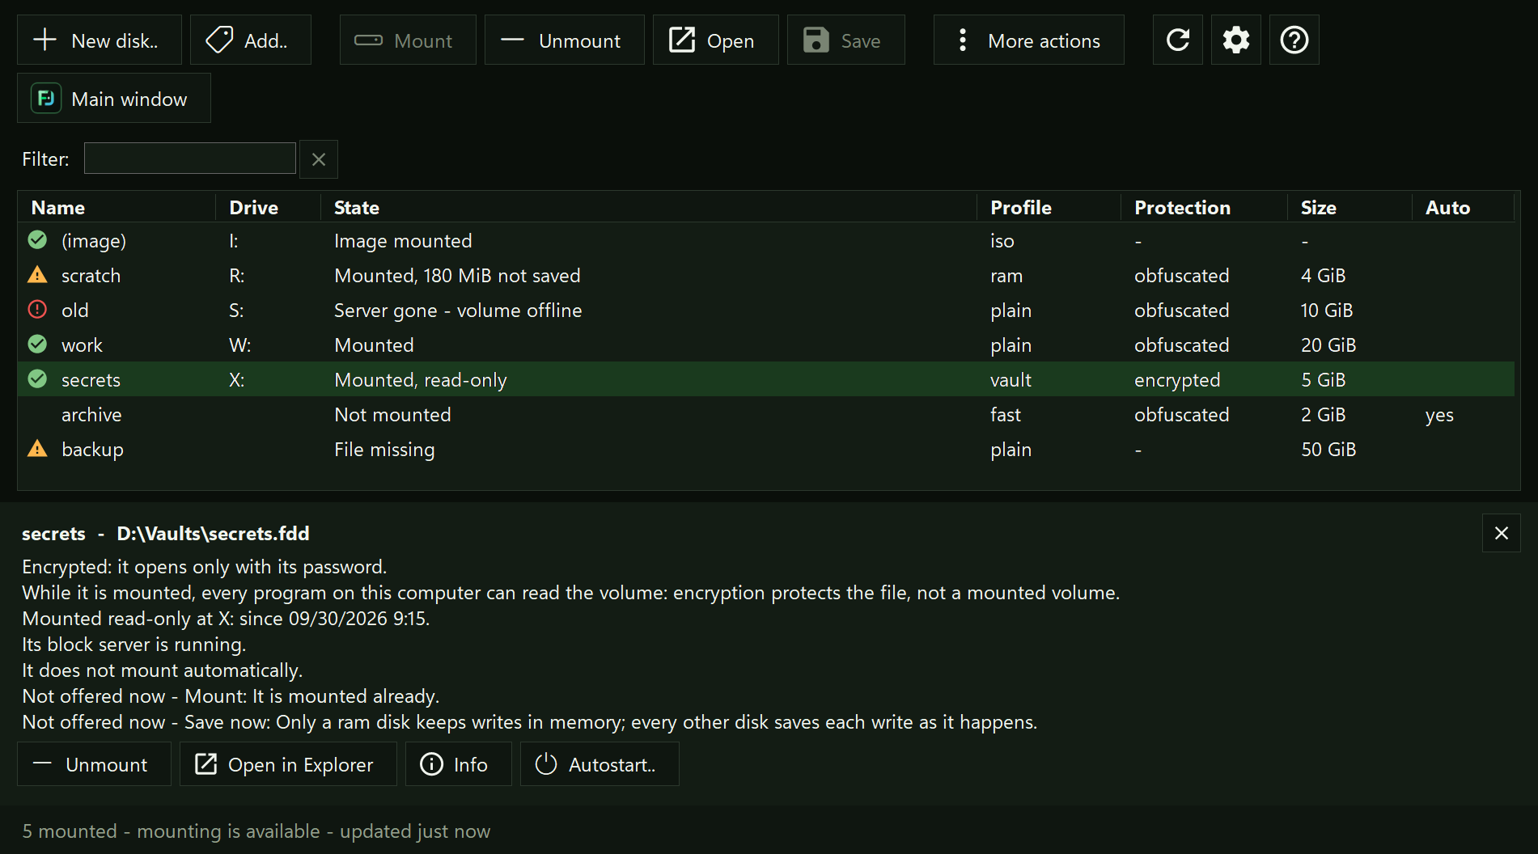
Task: Open settings with the gear icon
Action: pyautogui.click(x=1235, y=40)
